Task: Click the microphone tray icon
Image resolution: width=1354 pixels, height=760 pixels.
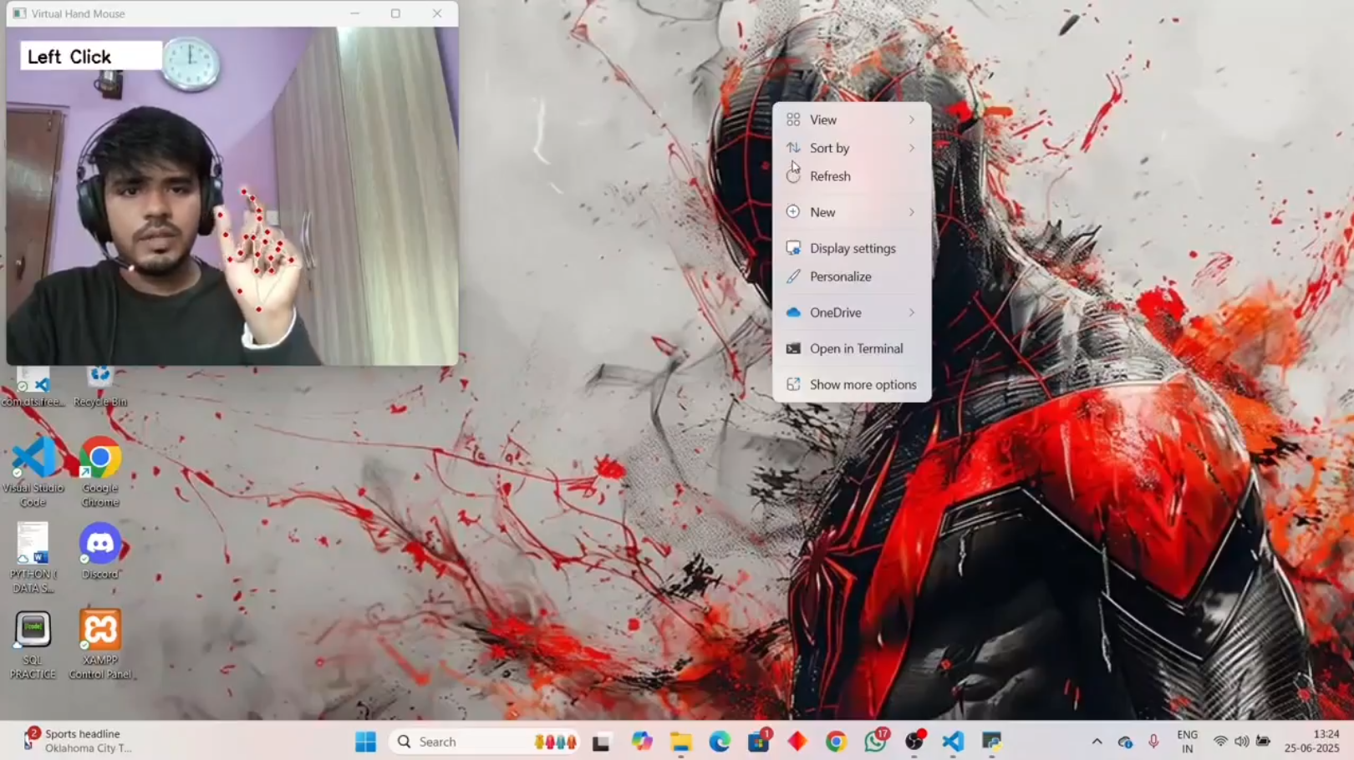Action: (x=1153, y=742)
